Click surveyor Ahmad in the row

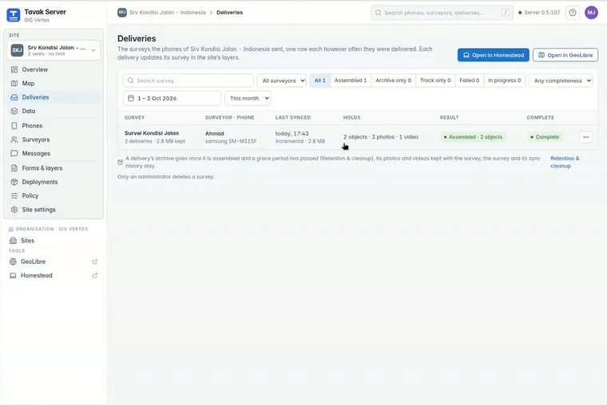pyautogui.click(x=215, y=134)
